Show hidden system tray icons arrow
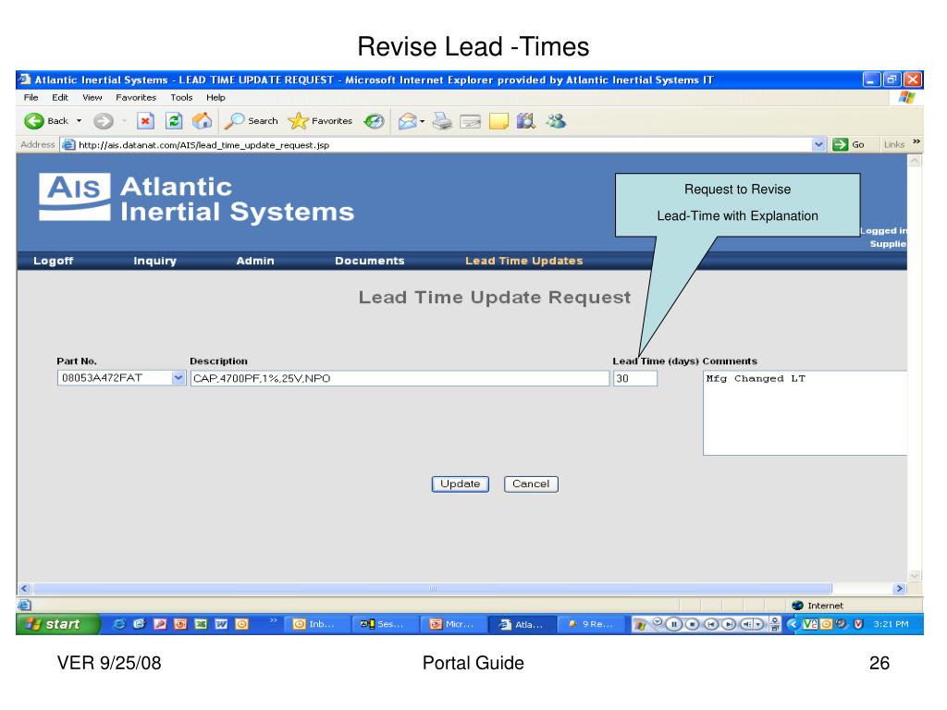 point(793,624)
